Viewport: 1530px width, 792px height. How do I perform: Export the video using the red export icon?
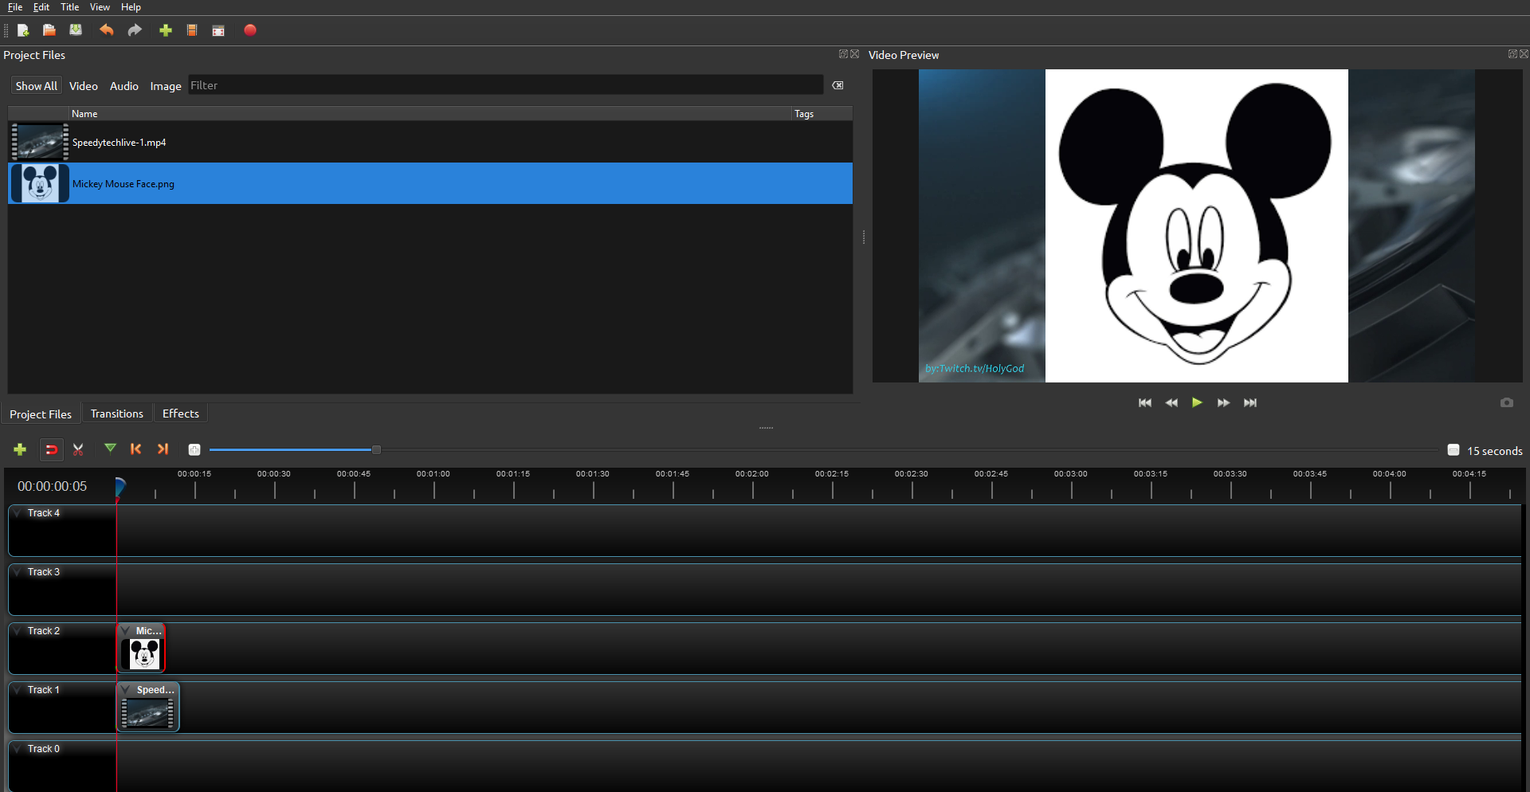250,30
